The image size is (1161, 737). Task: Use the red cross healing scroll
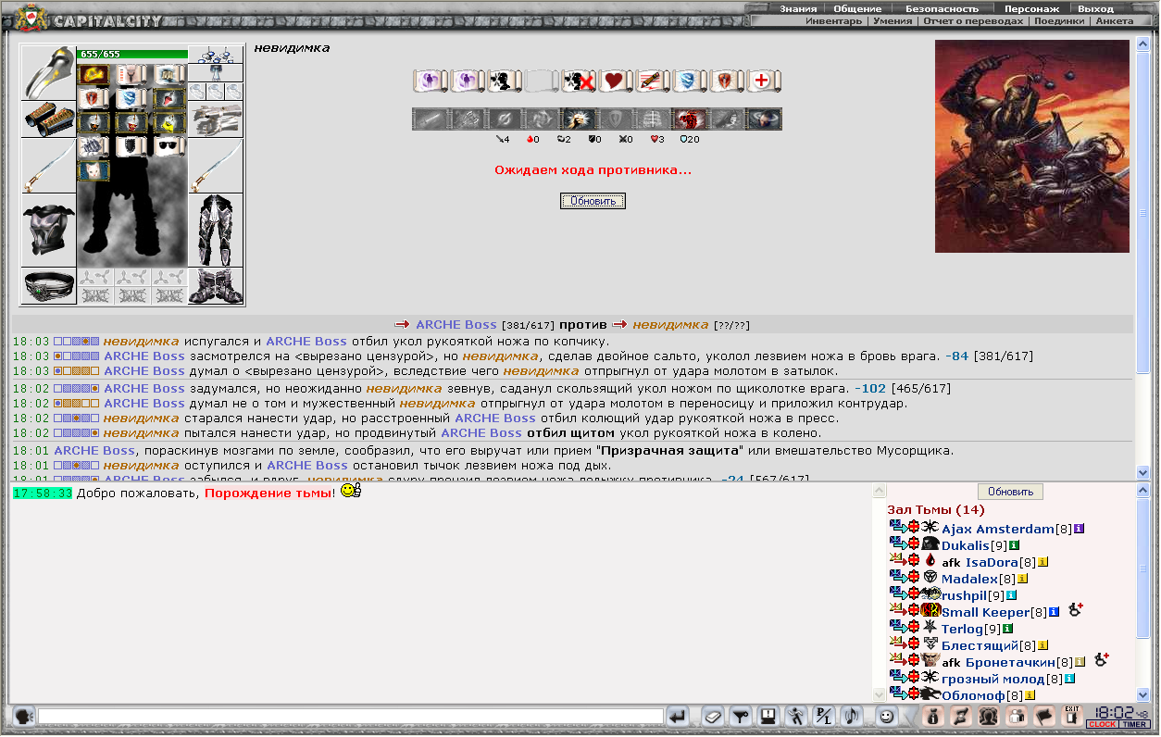click(763, 81)
